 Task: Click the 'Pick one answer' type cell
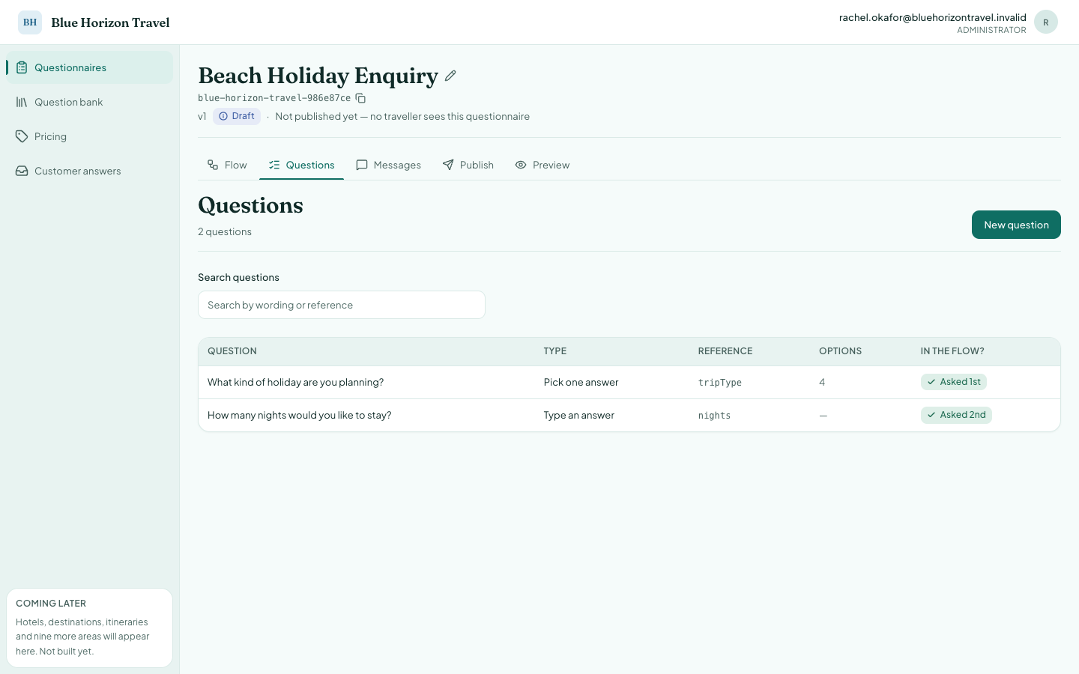point(581,383)
